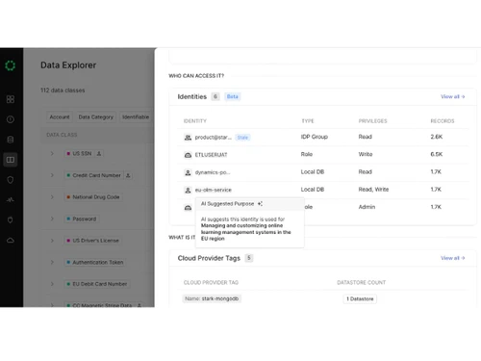481x361 pixels.
Task: Click the DATA CLASS column header
Action: [62, 135]
